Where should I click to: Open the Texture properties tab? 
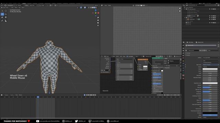(x=183, y=78)
